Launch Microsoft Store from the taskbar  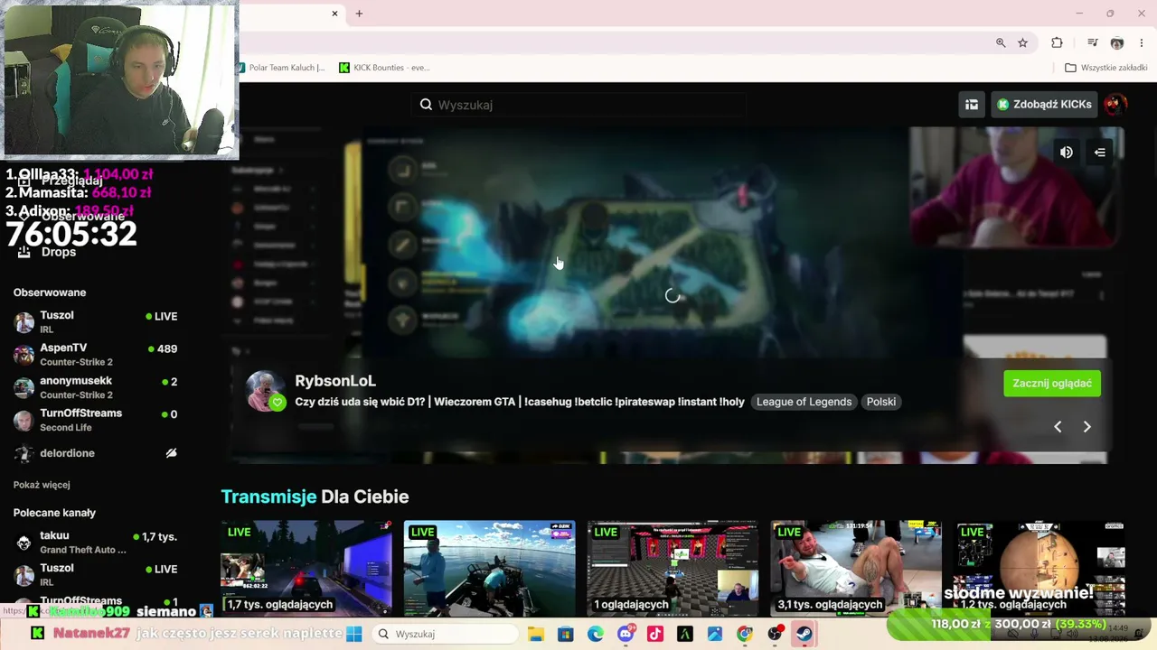pyautogui.click(x=566, y=634)
